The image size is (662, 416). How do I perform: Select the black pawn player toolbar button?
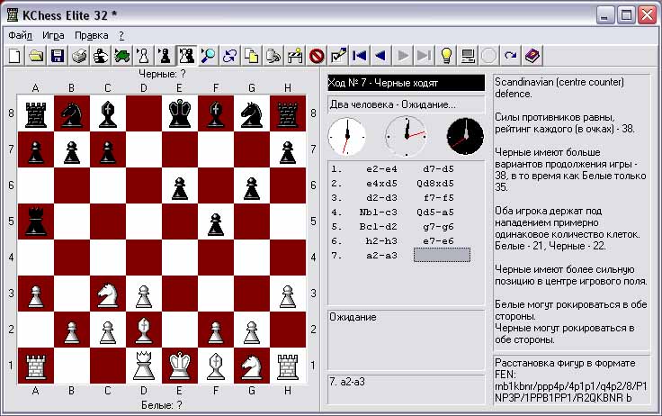[165, 56]
